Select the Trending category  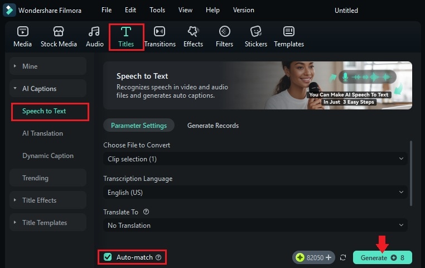tap(48, 178)
